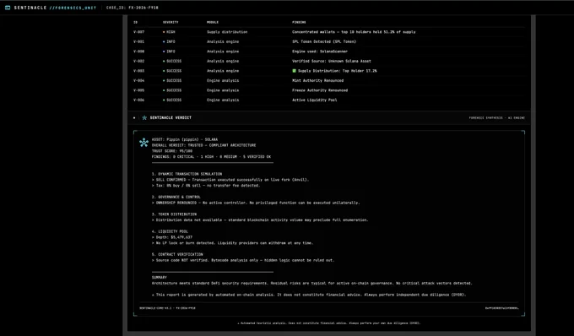Click Supply Distribution: Top Holder 17.2% text
The image size is (574, 336).
[337, 71]
